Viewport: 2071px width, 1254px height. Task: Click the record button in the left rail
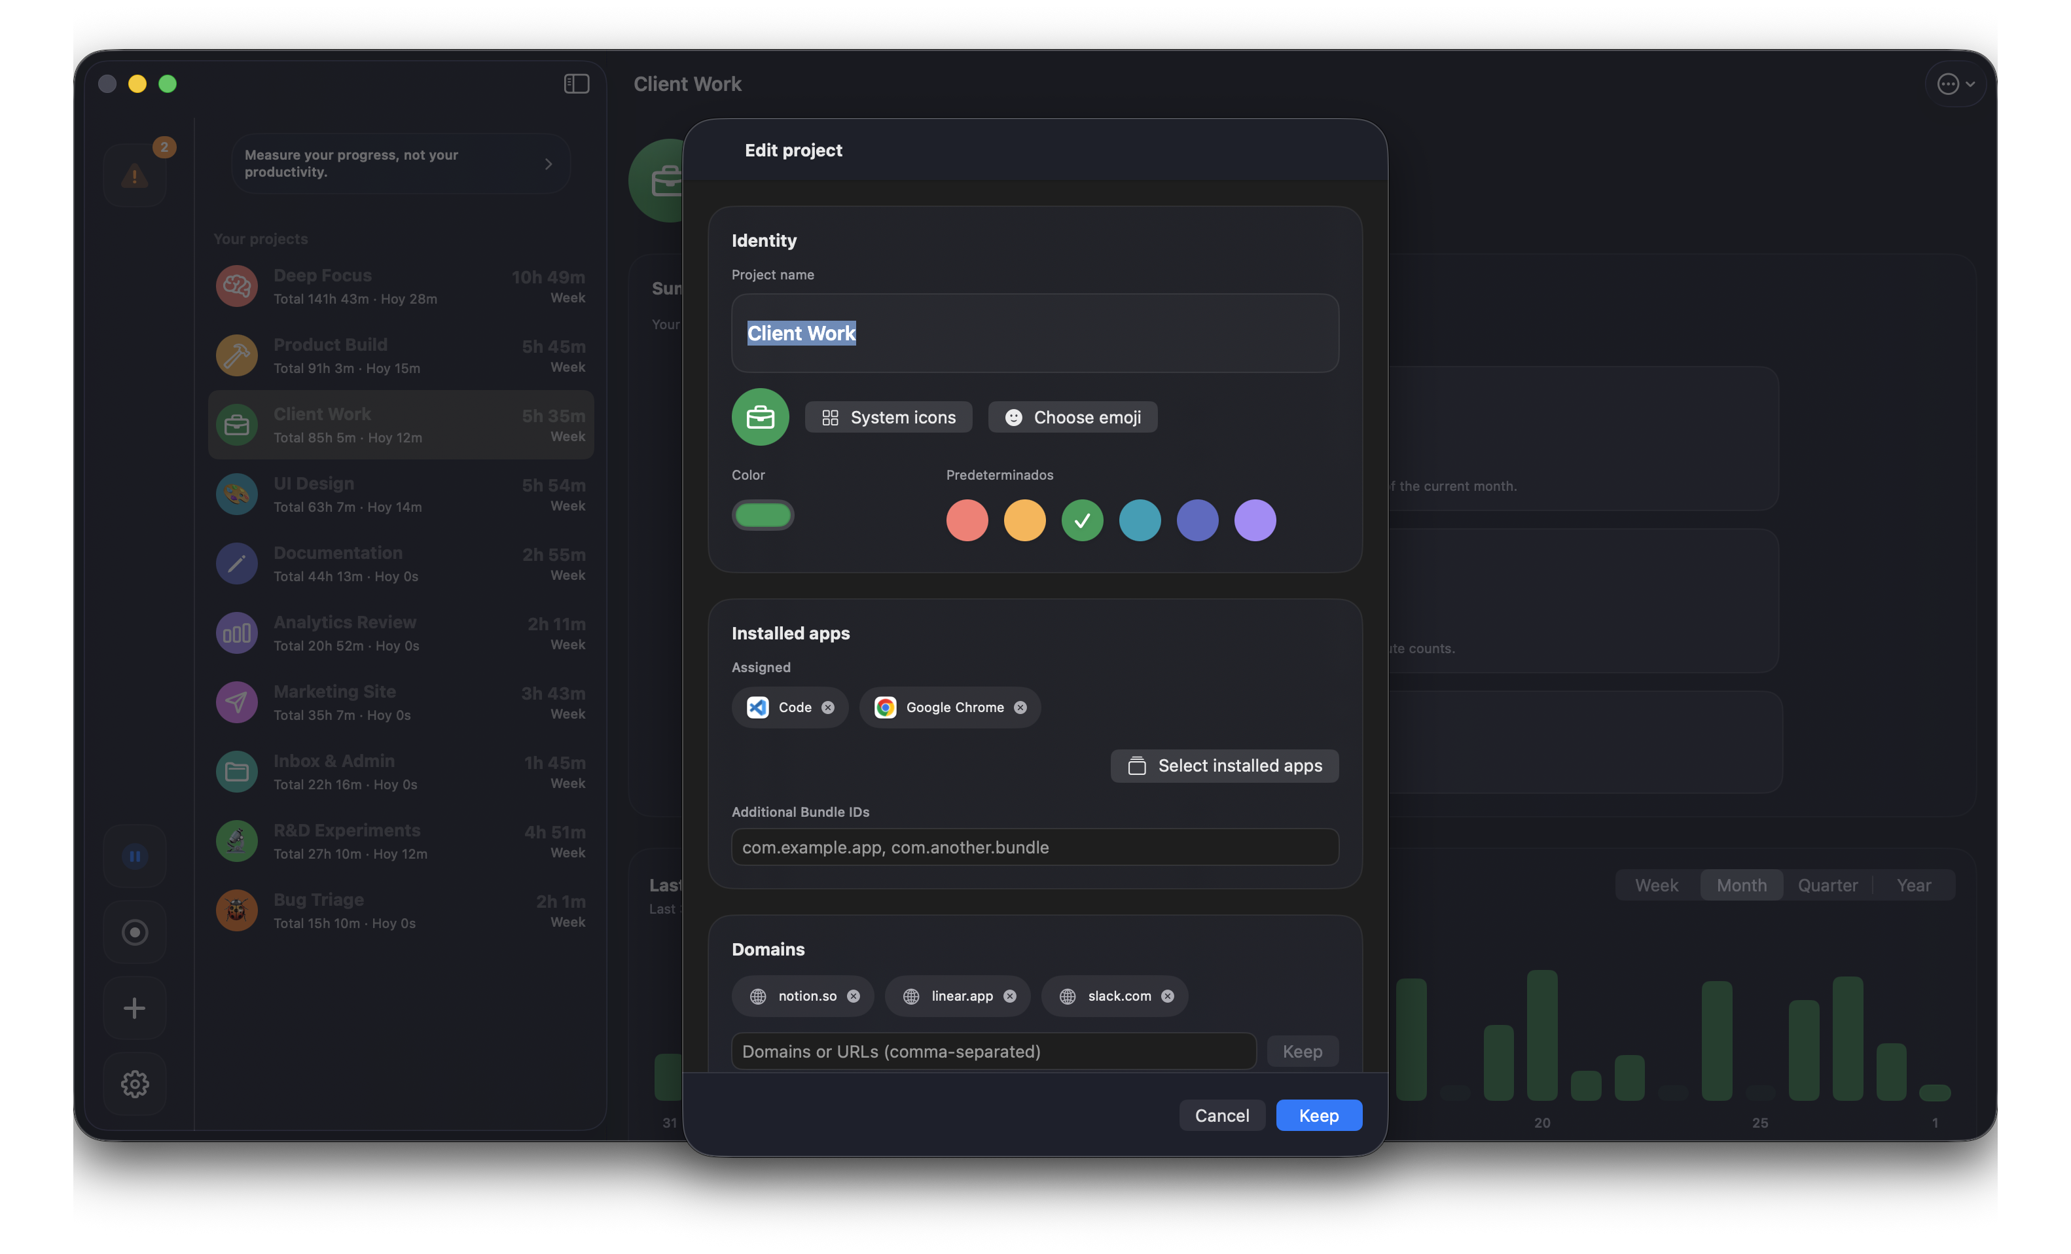coord(134,932)
